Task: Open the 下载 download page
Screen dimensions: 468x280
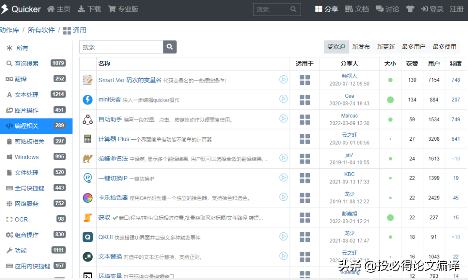Action: click(89, 9)
